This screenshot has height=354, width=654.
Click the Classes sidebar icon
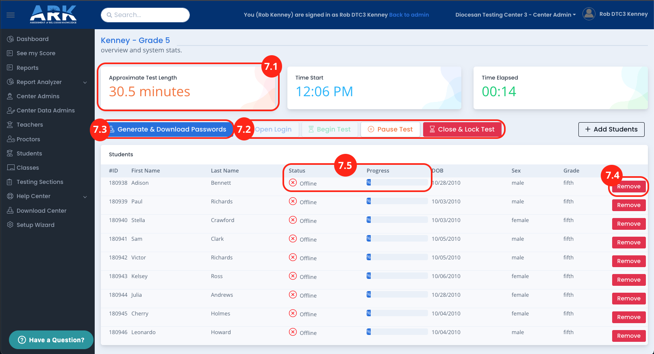pos(11,168)
